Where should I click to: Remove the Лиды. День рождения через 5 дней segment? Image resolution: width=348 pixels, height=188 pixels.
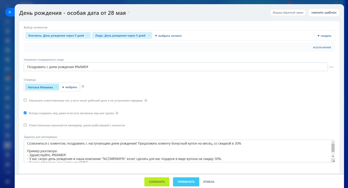click(149, 36)
